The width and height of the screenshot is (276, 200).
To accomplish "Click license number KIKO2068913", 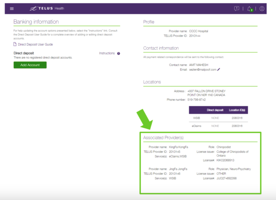I will pyautogui.click(x=225, y=160).
